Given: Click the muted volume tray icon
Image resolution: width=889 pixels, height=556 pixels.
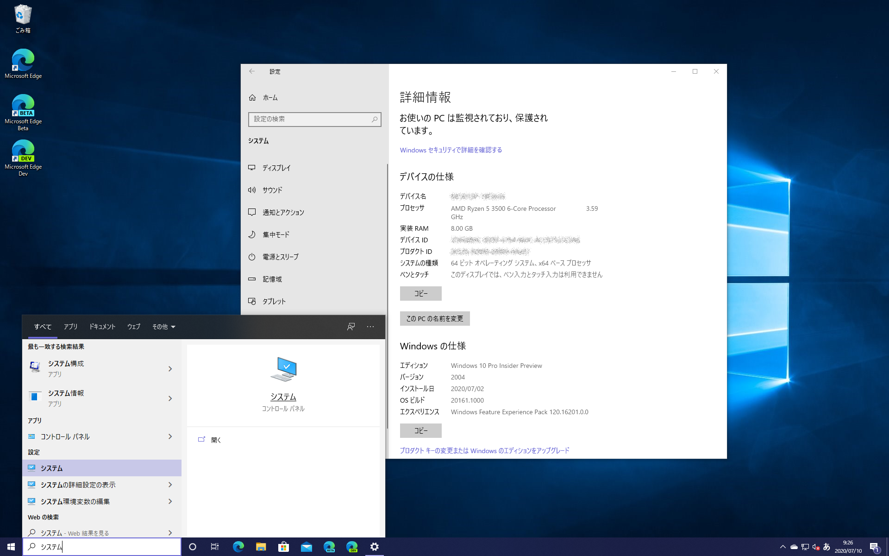Looking at the screenshot, I should [x=816, y=547].
